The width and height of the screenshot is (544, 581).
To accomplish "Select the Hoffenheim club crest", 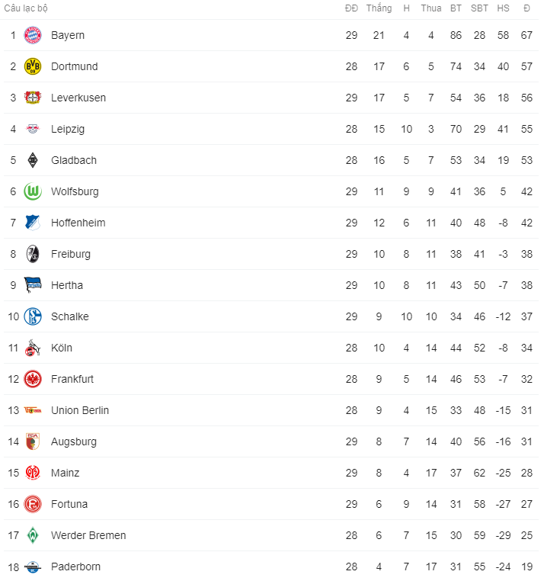I will pos(33,223).
